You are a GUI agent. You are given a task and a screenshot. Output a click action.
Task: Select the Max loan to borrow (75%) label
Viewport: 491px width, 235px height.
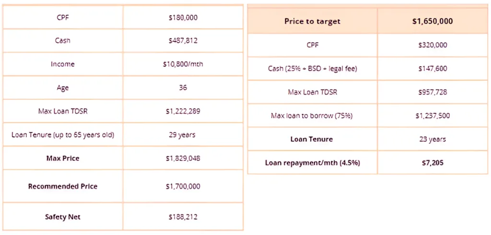tap(312, 116)
